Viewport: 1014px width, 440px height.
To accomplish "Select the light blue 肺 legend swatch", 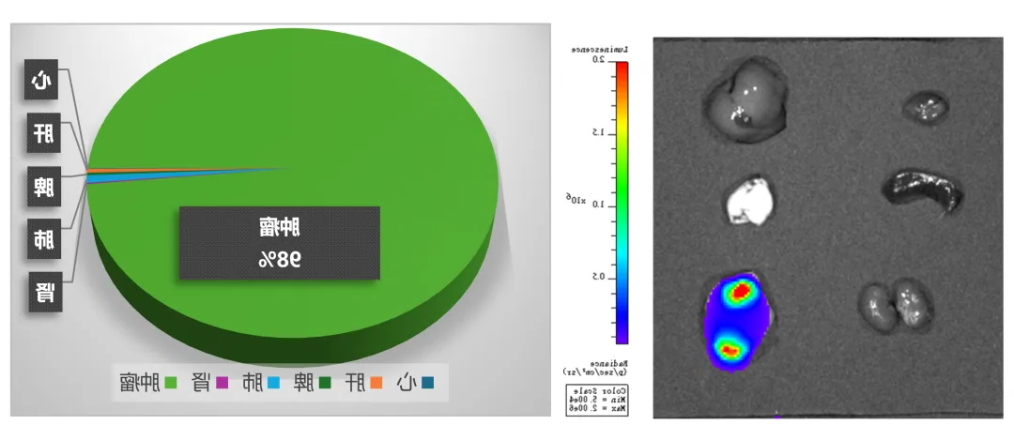I will (x=274, y=383).
